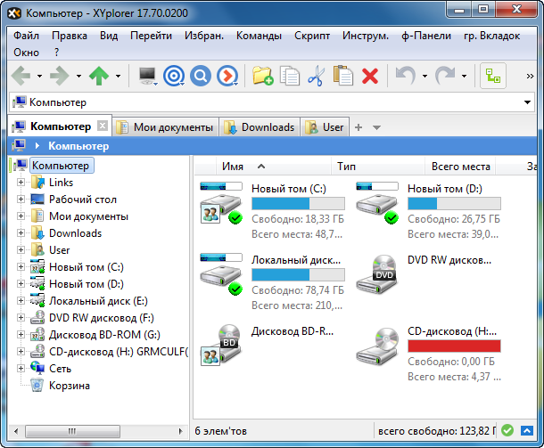Open the Back button history dropdown

(39, 76)
